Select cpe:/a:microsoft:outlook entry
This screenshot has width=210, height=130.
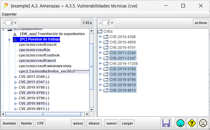coord(39,55)
